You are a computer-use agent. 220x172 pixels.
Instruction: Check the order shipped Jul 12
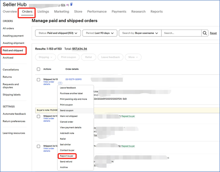point(39,146)
